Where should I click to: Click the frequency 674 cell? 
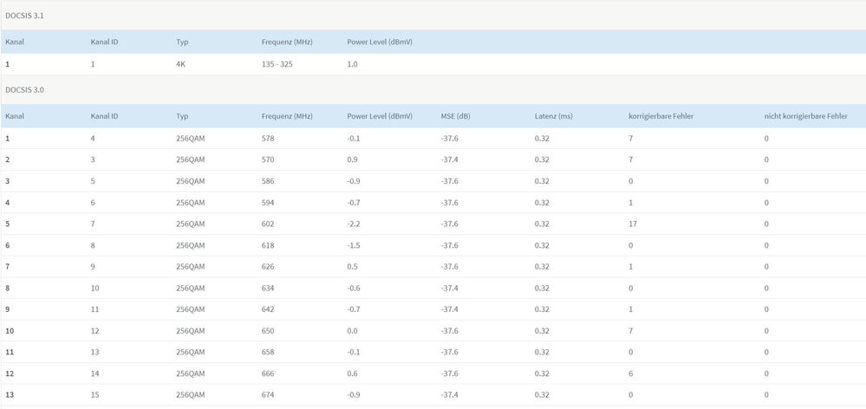click(268, 394)
